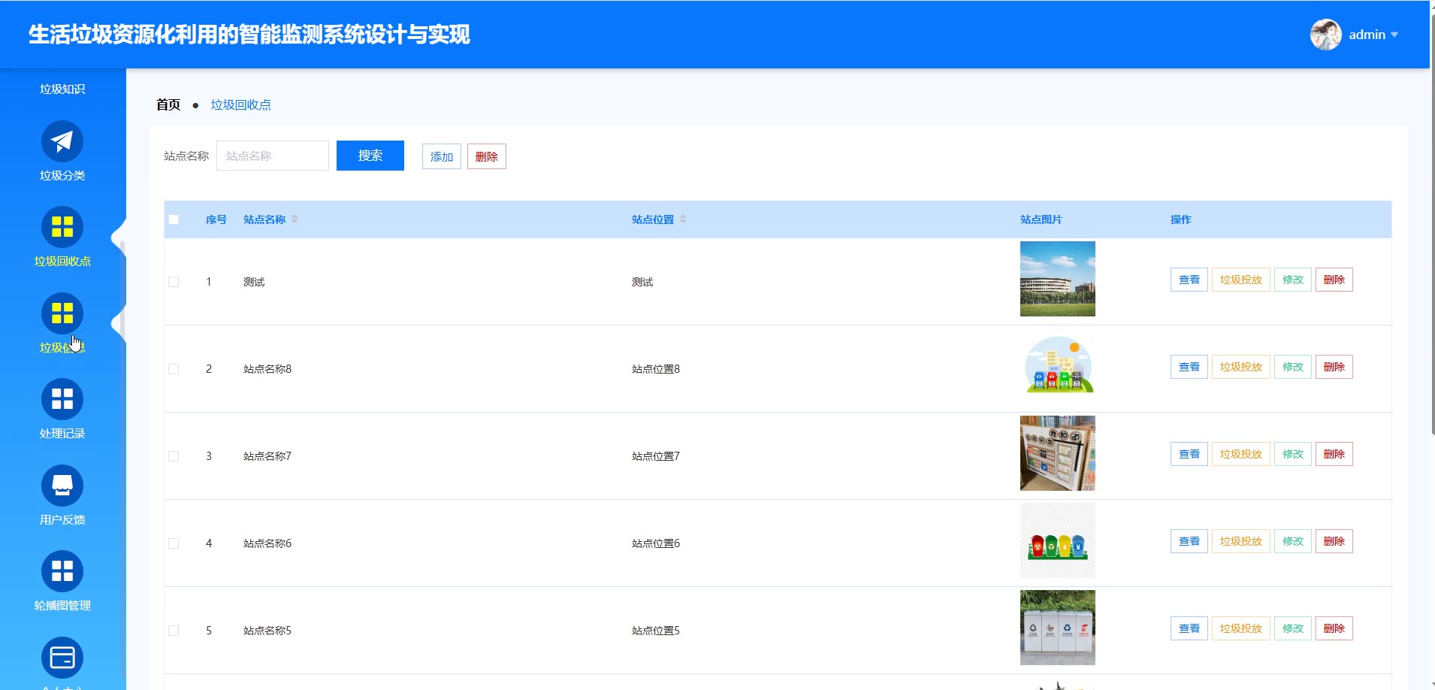Sort table by 站点位置 column arrows
The image size is (1435, 690).
pyautogui.click(x=683, y=219)
